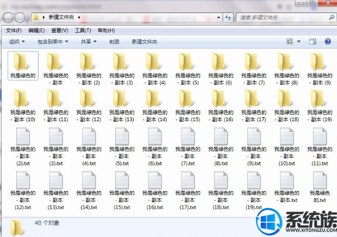Viewport: 337px width, 237px height.
Task: Select folder 我是绿色的 - 副本 (11)
Action: point(56,105)
